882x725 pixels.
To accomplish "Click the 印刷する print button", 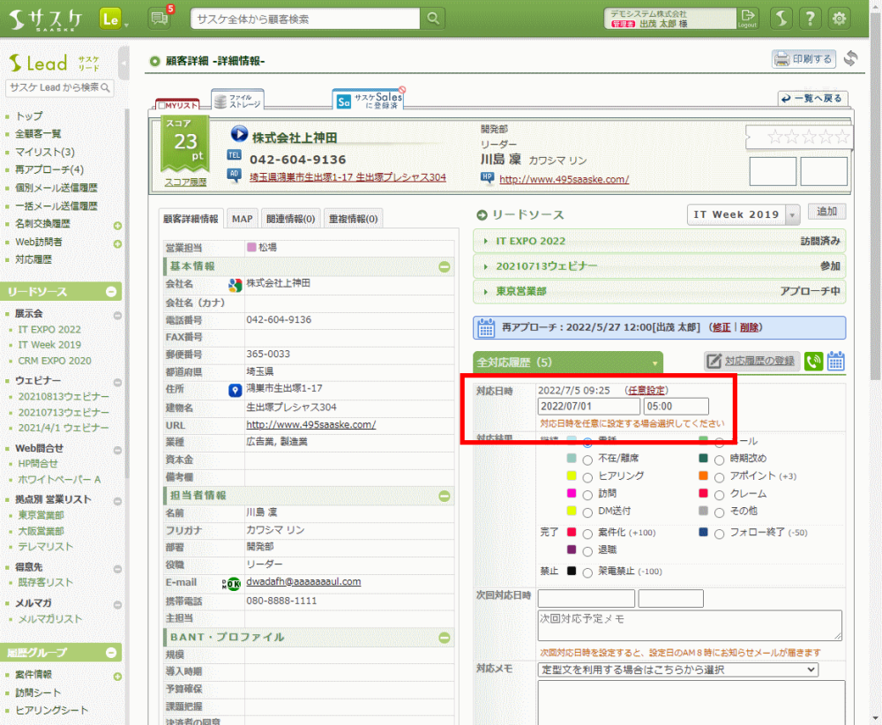I will (804, 58).
